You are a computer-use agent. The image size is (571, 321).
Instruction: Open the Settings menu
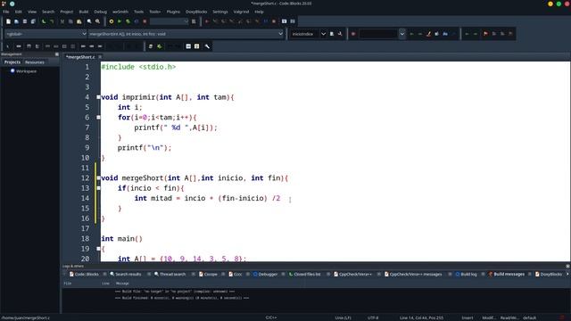[x=220, y=12]
